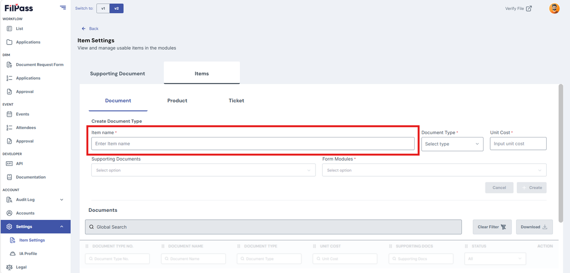Click the Attendees list icon
This screenshot has height=273, width=570.
pos(9,127)
